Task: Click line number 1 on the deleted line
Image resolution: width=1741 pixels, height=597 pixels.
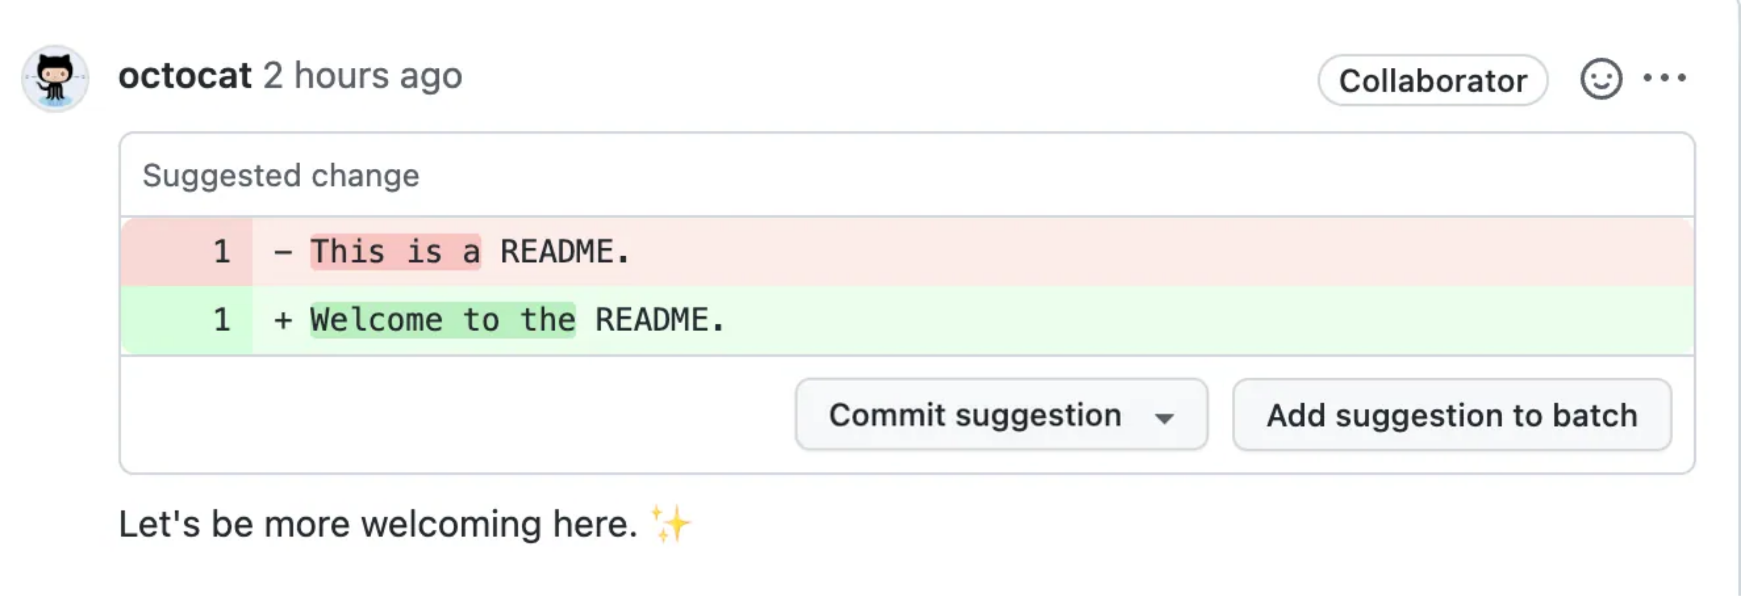Action: click(x=222, y=252)
